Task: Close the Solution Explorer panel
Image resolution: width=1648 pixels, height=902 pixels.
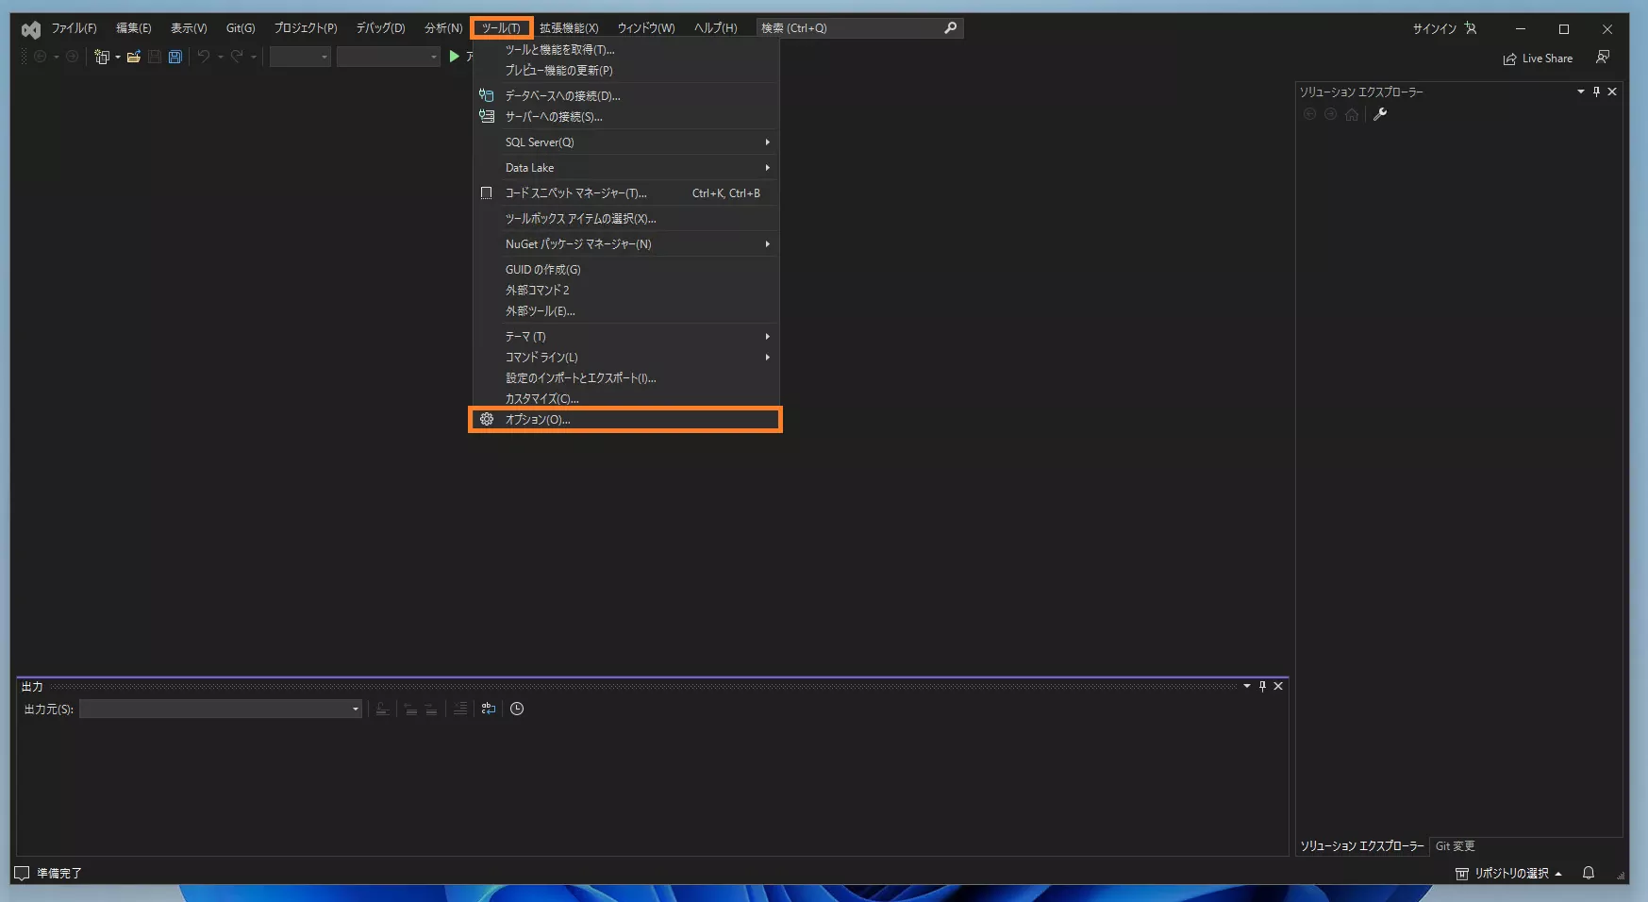Action: point(1612,92)
